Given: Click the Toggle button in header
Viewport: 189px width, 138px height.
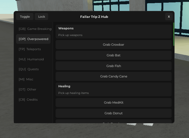Looking at the screenshot, I should [x=25, y=17].
